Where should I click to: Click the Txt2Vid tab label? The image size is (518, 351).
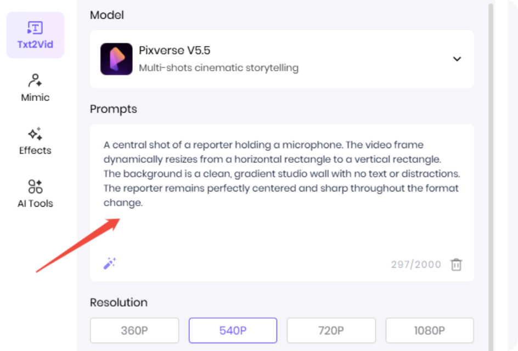(x=35, y=44)
